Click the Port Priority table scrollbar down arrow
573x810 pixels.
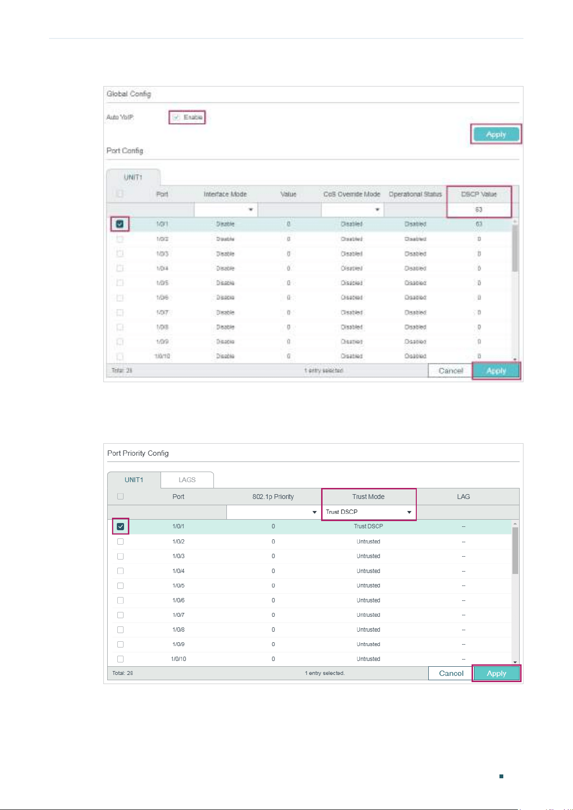coord(515,662)
